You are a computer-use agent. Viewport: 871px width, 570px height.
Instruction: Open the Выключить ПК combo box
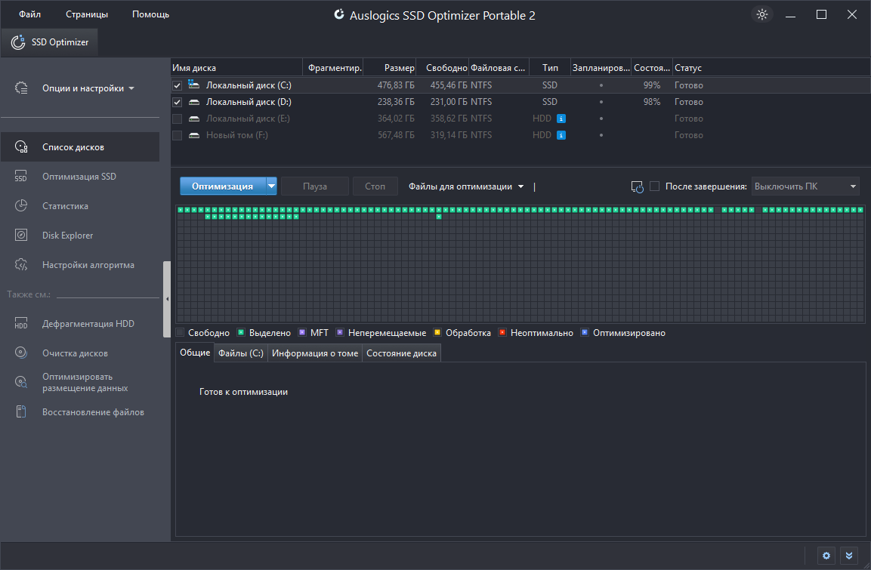click(x=805, y=186)
